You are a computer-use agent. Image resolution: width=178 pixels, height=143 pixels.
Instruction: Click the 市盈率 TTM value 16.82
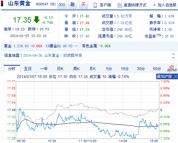click(x=169, y=36)
